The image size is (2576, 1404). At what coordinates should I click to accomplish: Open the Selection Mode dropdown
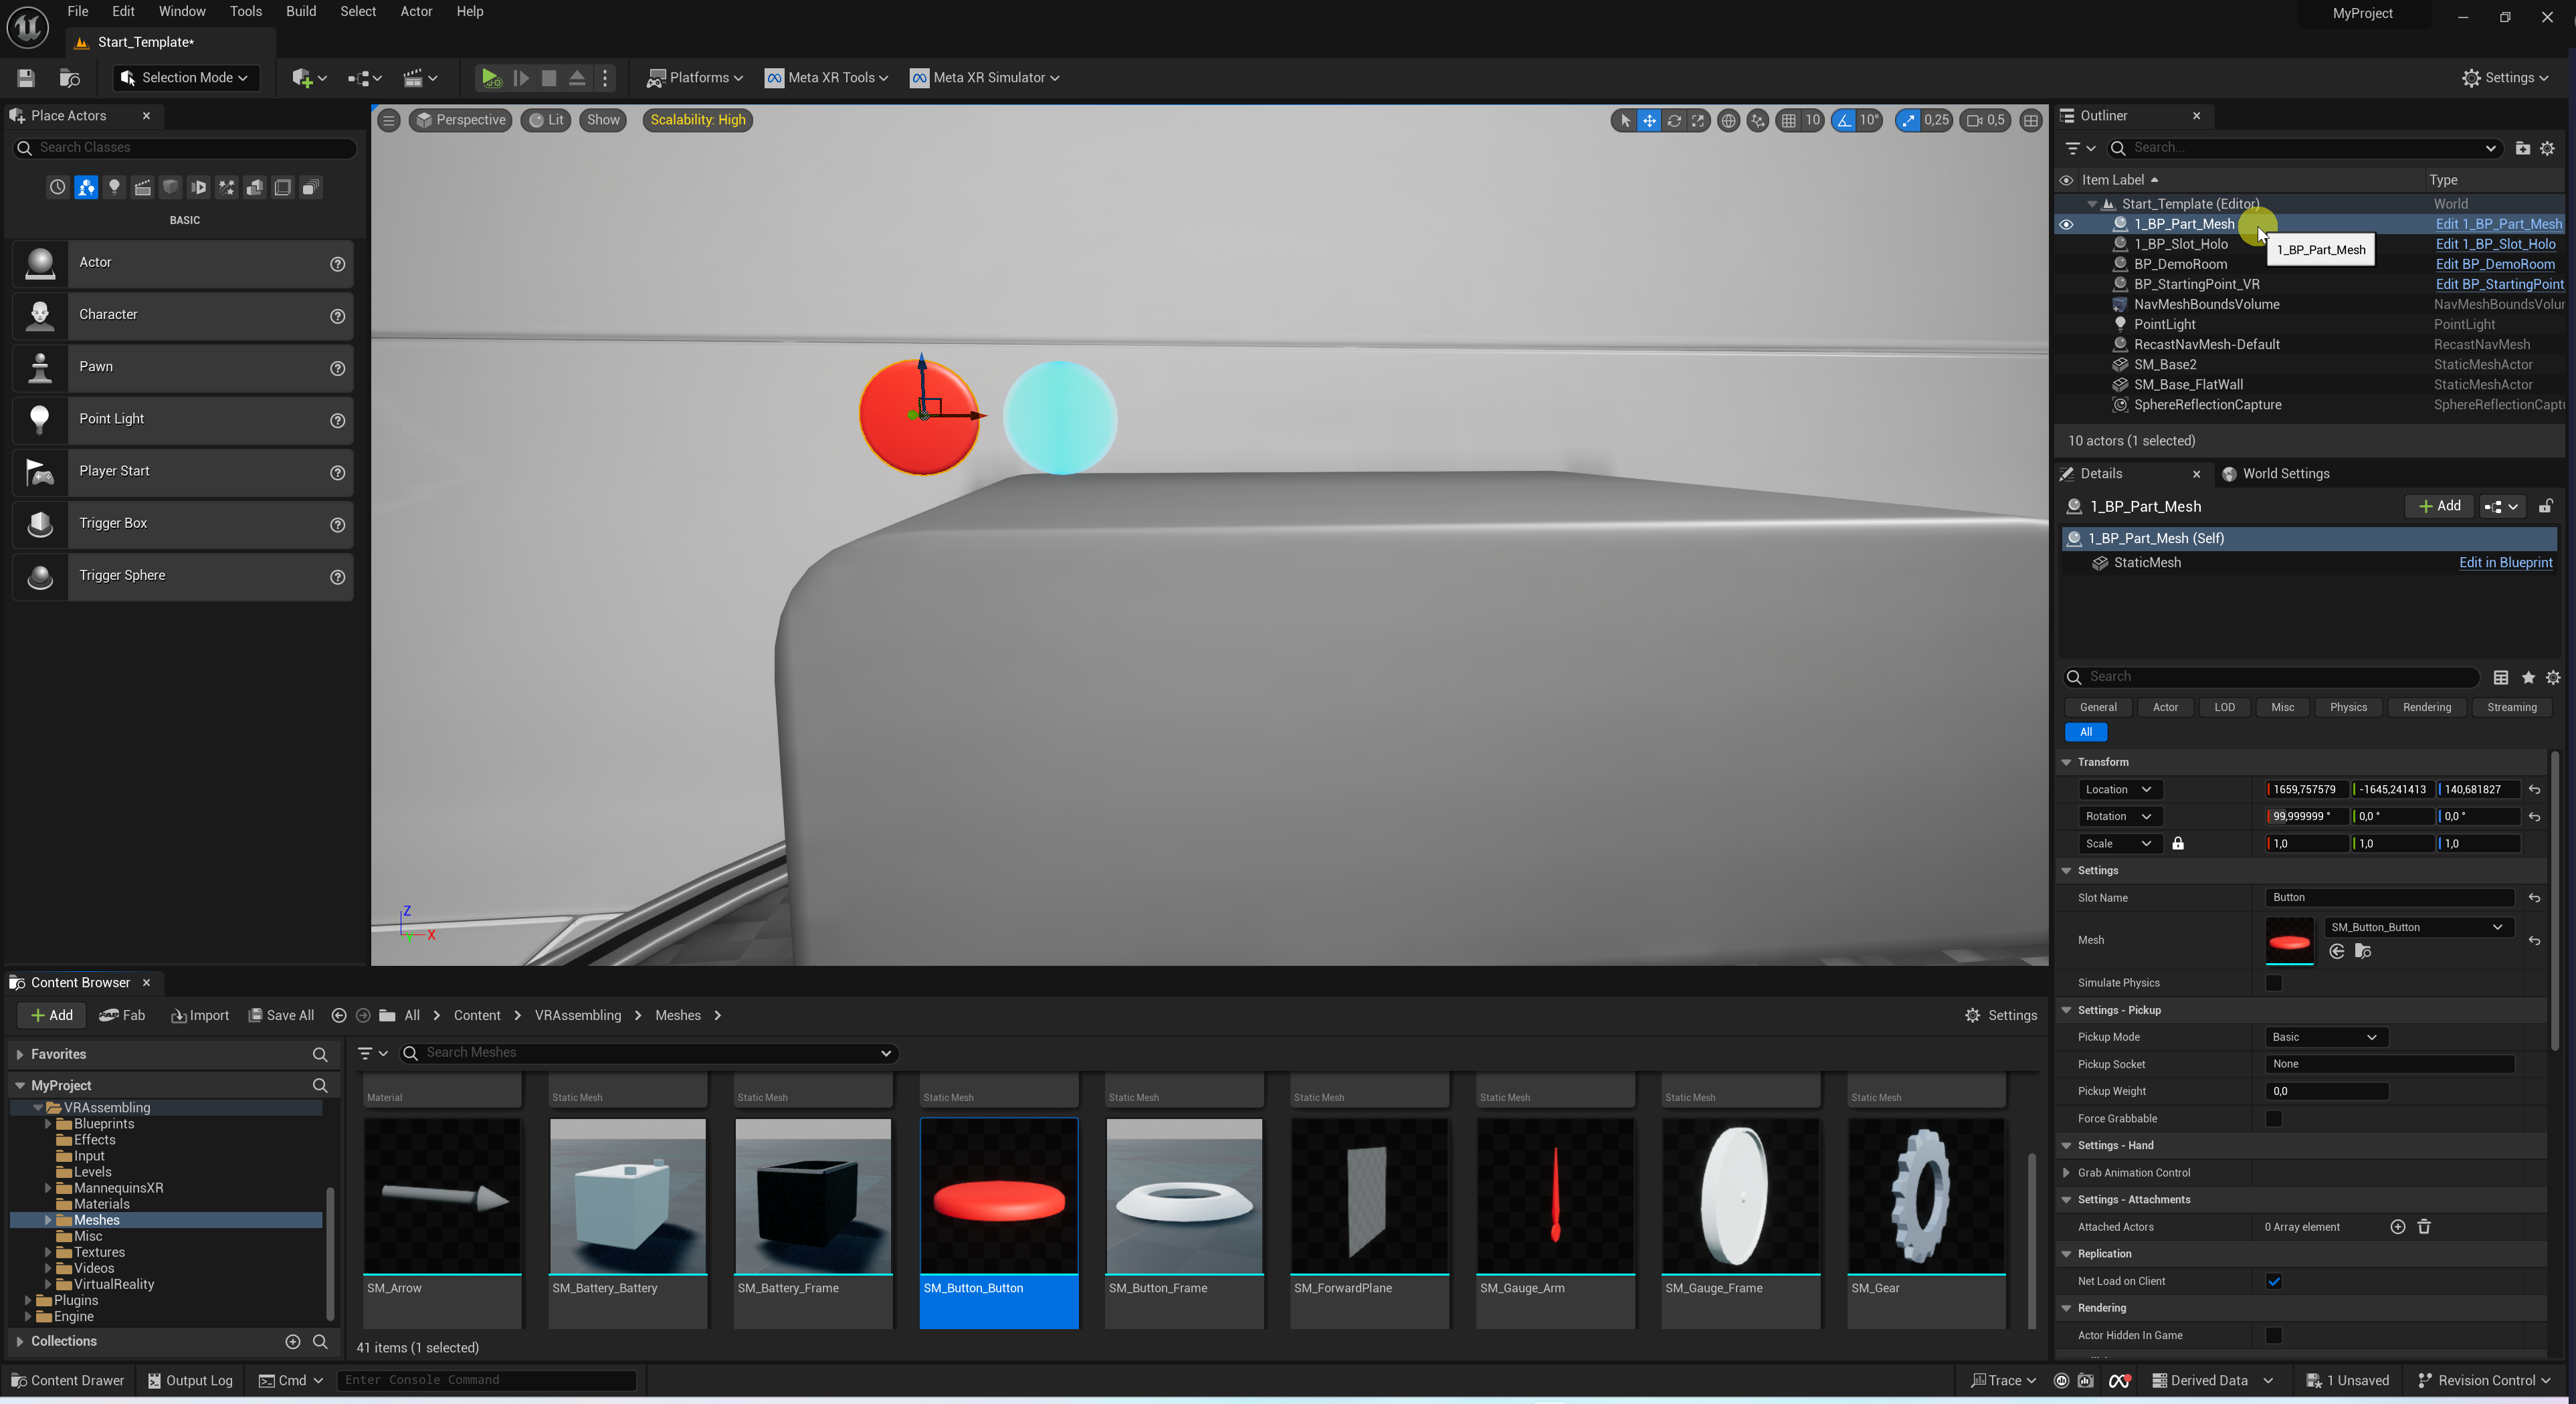point(185,77)
